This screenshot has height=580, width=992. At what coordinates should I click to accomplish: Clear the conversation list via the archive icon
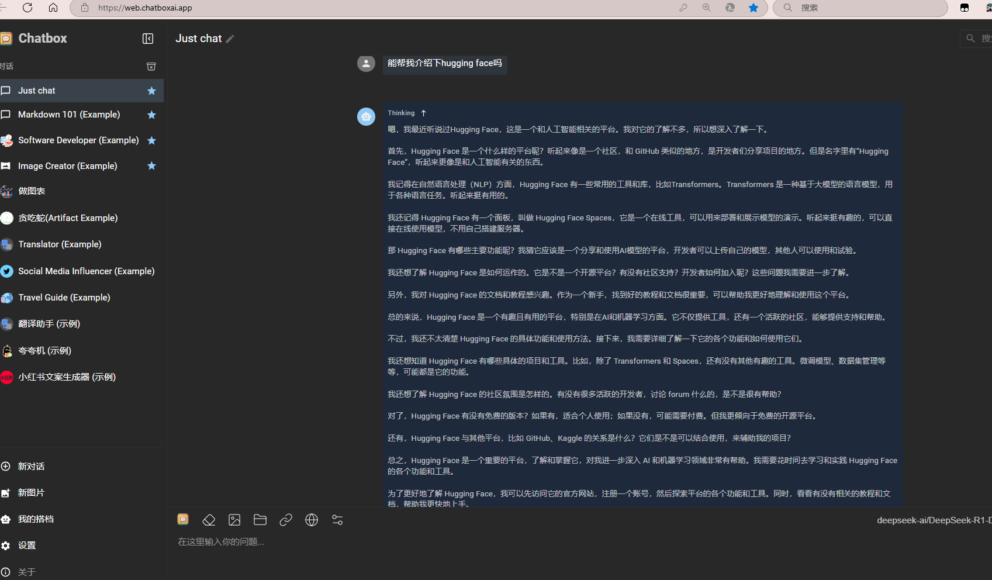pyautogui.click(x=151, y=67)
